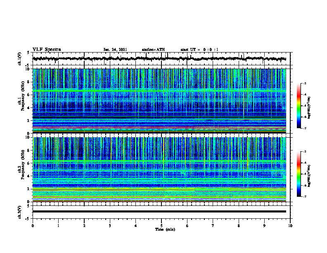This screenshot has height=253, width=327.
Task: Click the ch.1 PSD color scale bar
Action: point(299,106)
